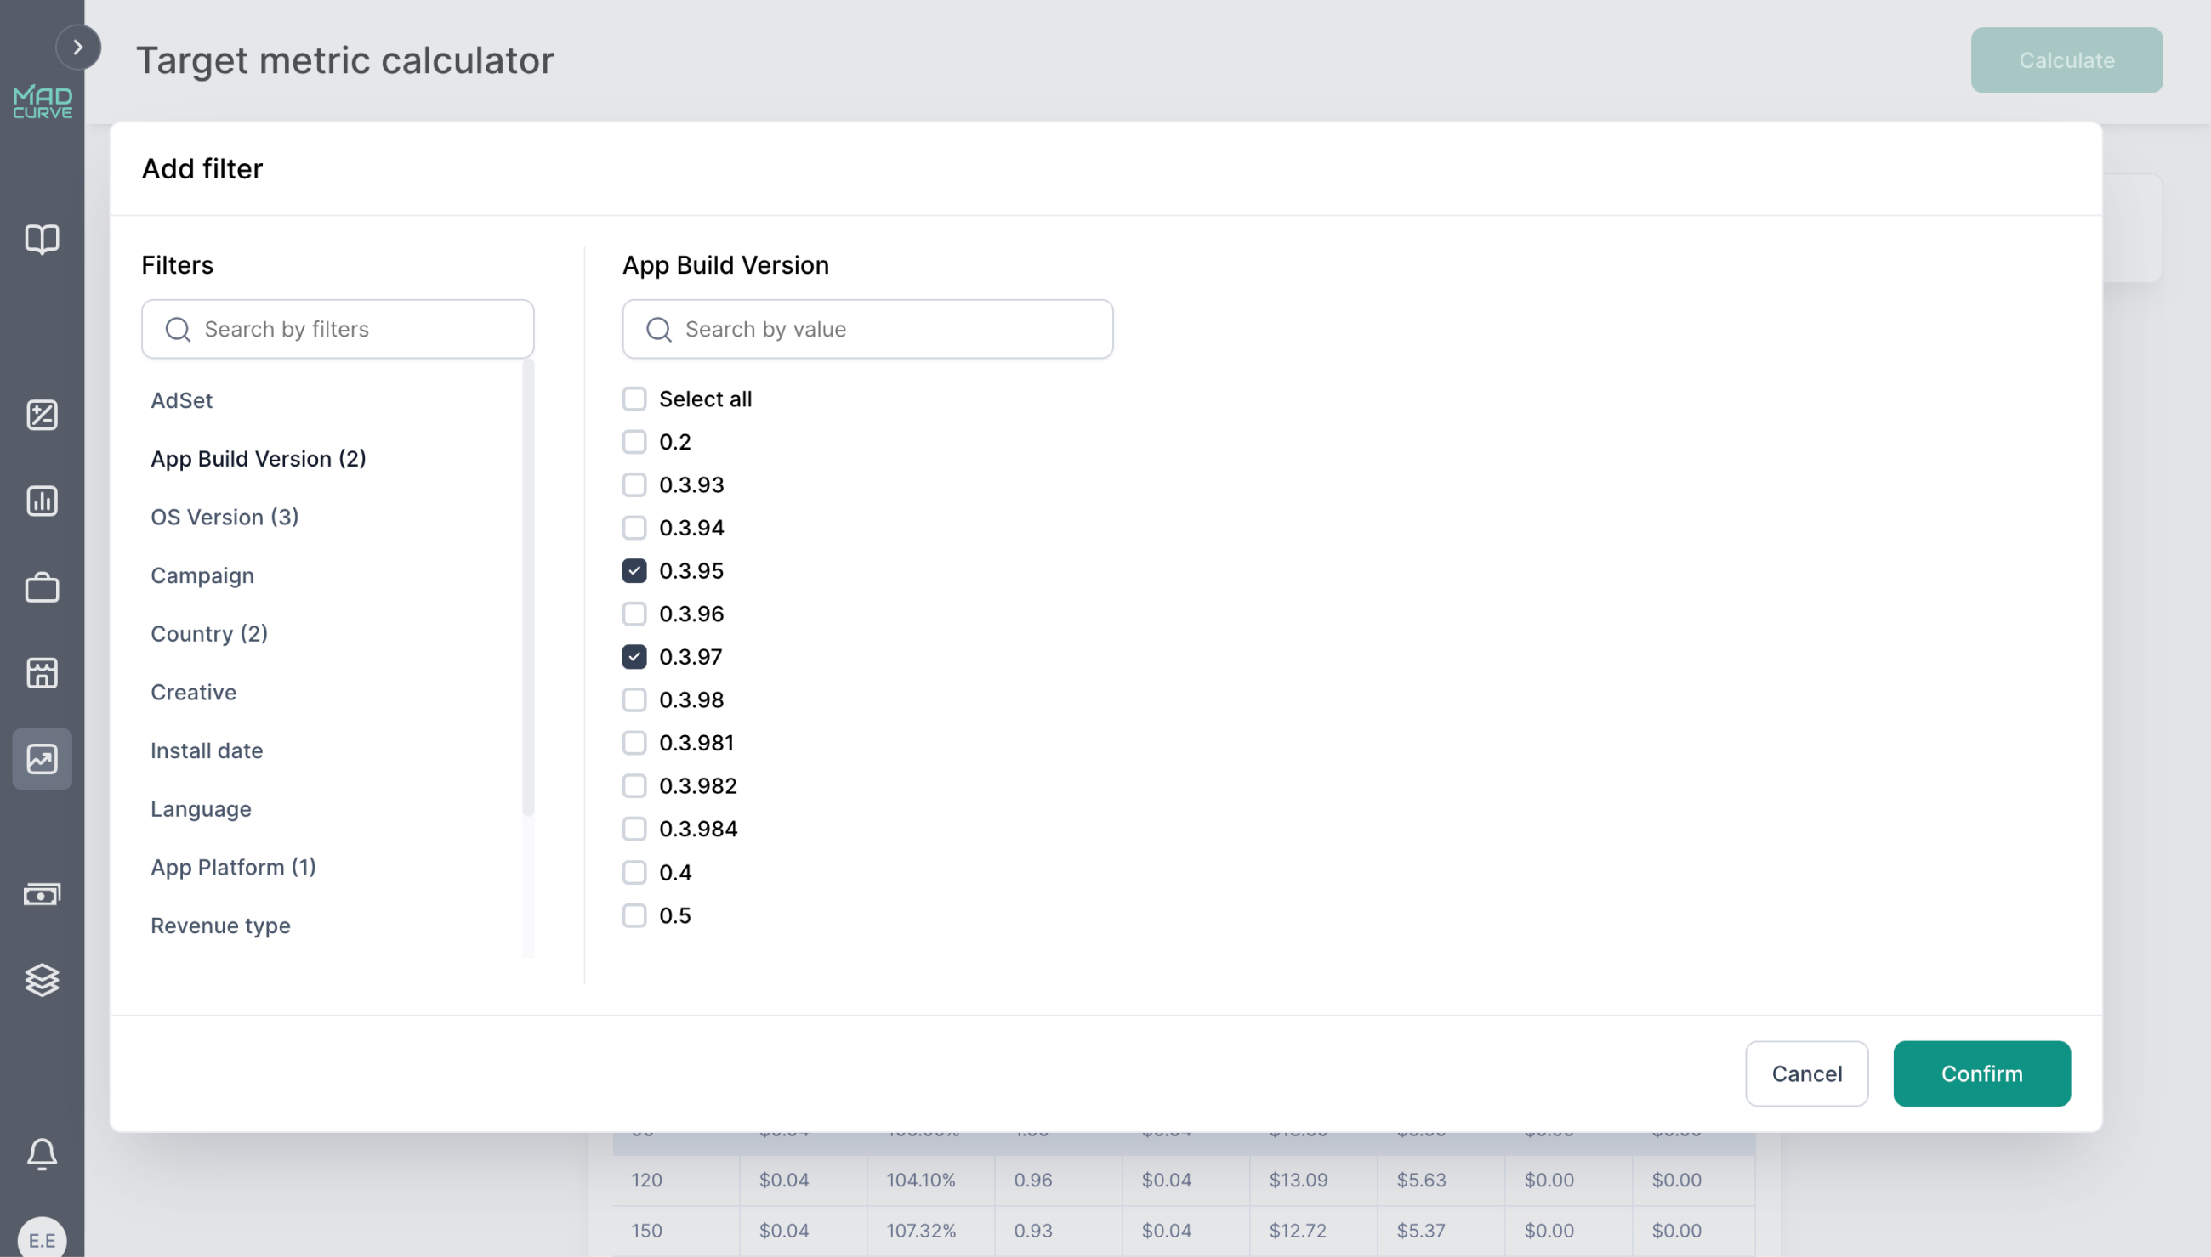Open the layers stack icon in sidebar

(x=43, y=980)
